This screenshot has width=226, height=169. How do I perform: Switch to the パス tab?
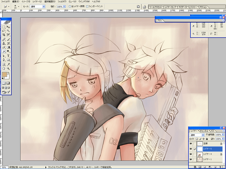pyautogui.click(x=212, y=131)
